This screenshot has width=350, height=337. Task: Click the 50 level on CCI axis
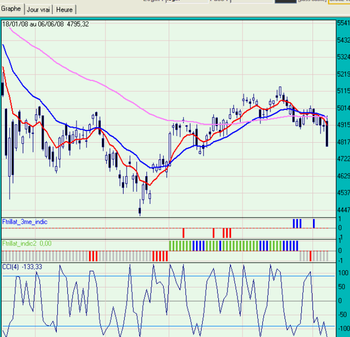[x=343, y=287]
